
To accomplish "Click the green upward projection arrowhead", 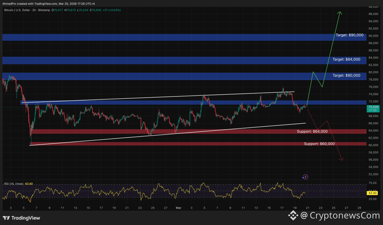I will coord(340,13).
